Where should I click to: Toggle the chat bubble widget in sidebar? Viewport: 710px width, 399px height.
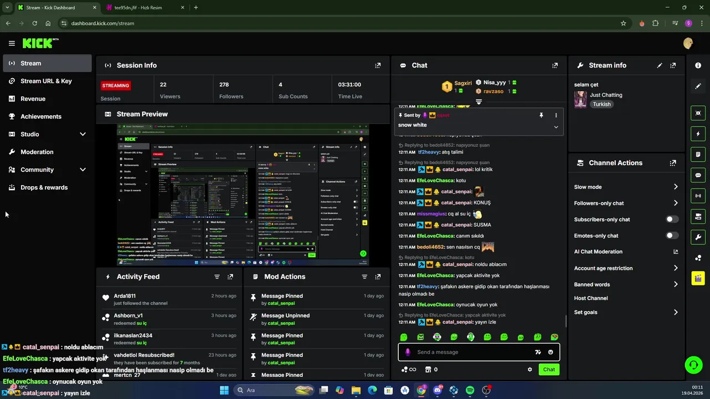pos(698,175)
